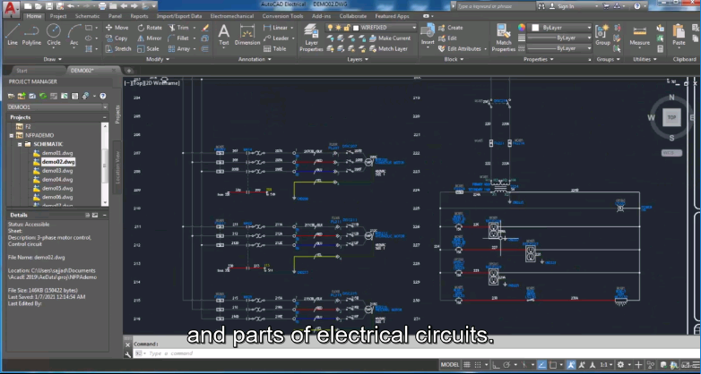Toggle ortho mode in status bar
Image resolution: width=701 pixels, height=374 pixels.
(x=496, y=365)
